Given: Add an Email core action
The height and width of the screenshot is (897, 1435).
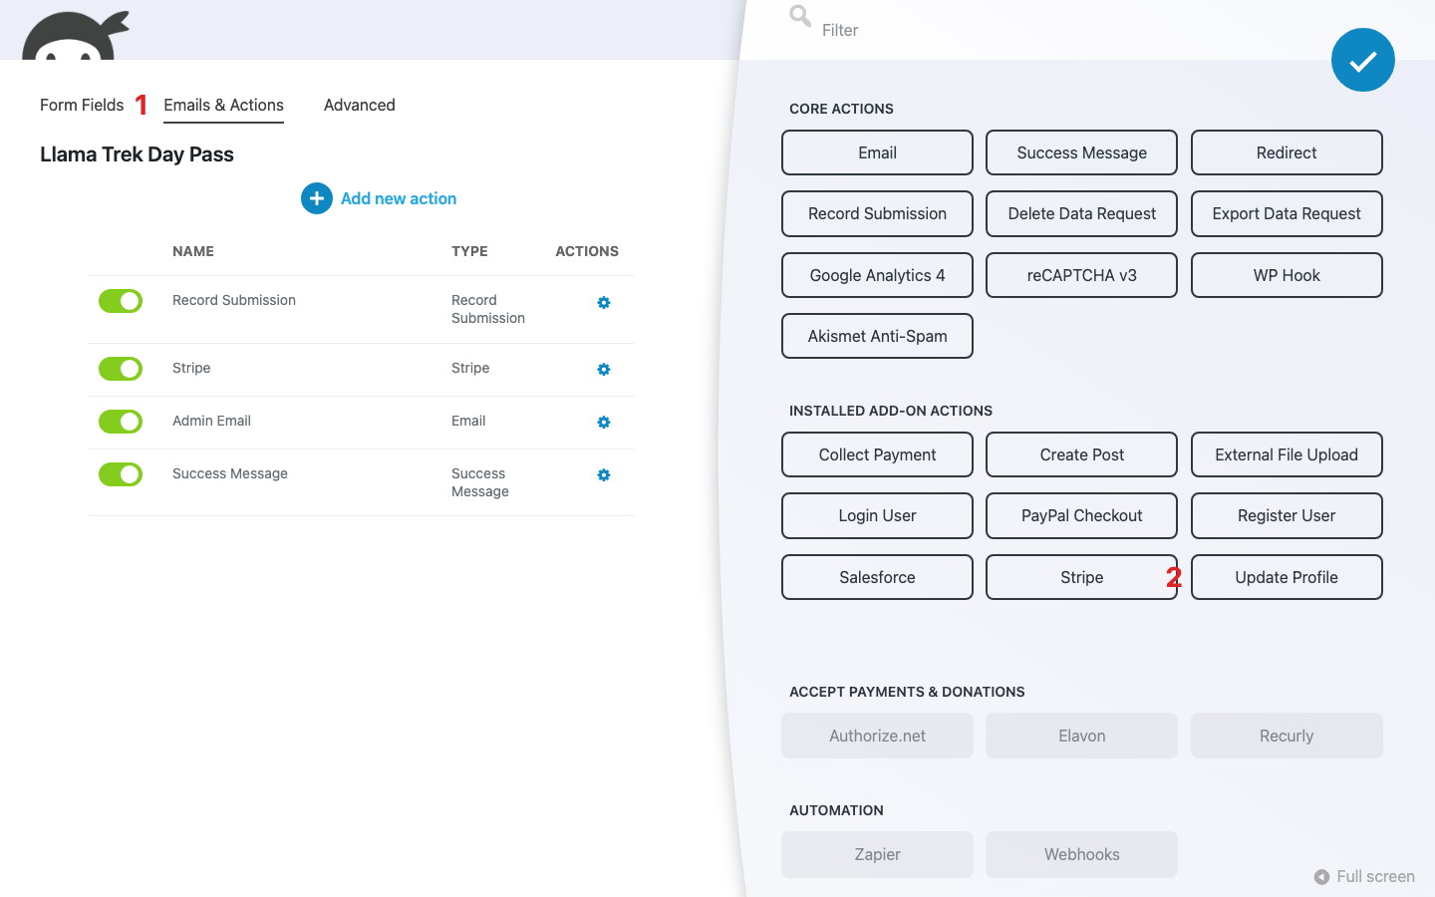Looking at the screenshot, I should [x=877, y=152].
